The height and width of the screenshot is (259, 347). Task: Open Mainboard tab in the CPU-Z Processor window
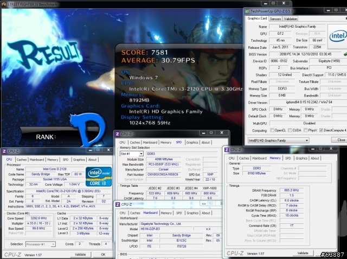pos(37,160)
